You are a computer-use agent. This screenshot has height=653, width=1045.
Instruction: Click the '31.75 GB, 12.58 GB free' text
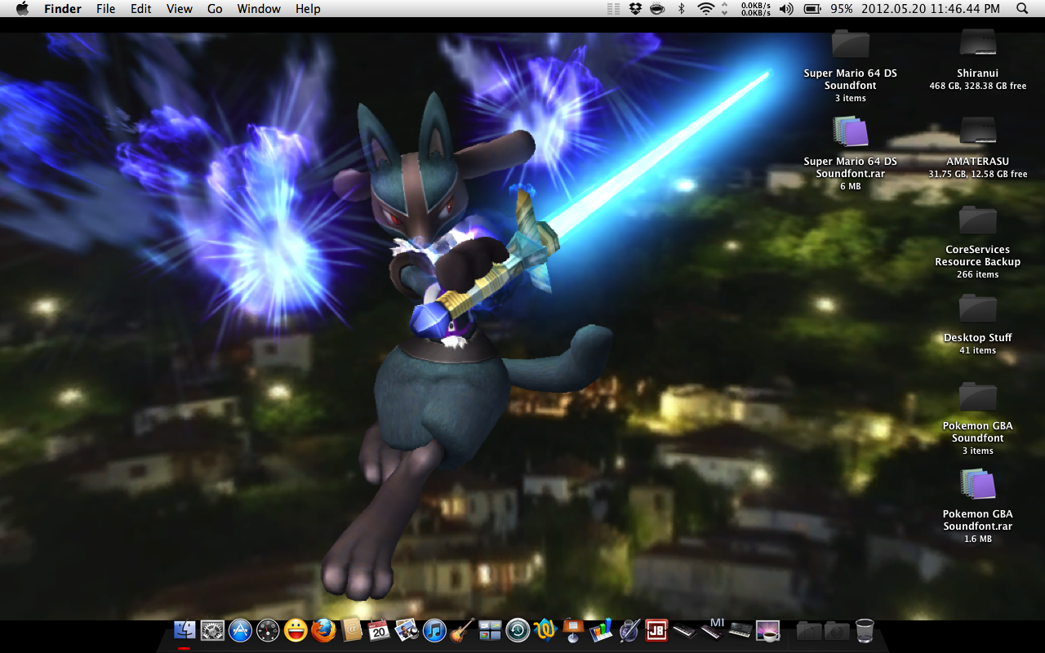coord(978,174)
